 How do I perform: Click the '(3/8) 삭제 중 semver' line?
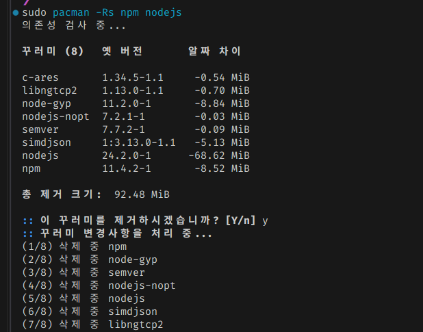84,272
